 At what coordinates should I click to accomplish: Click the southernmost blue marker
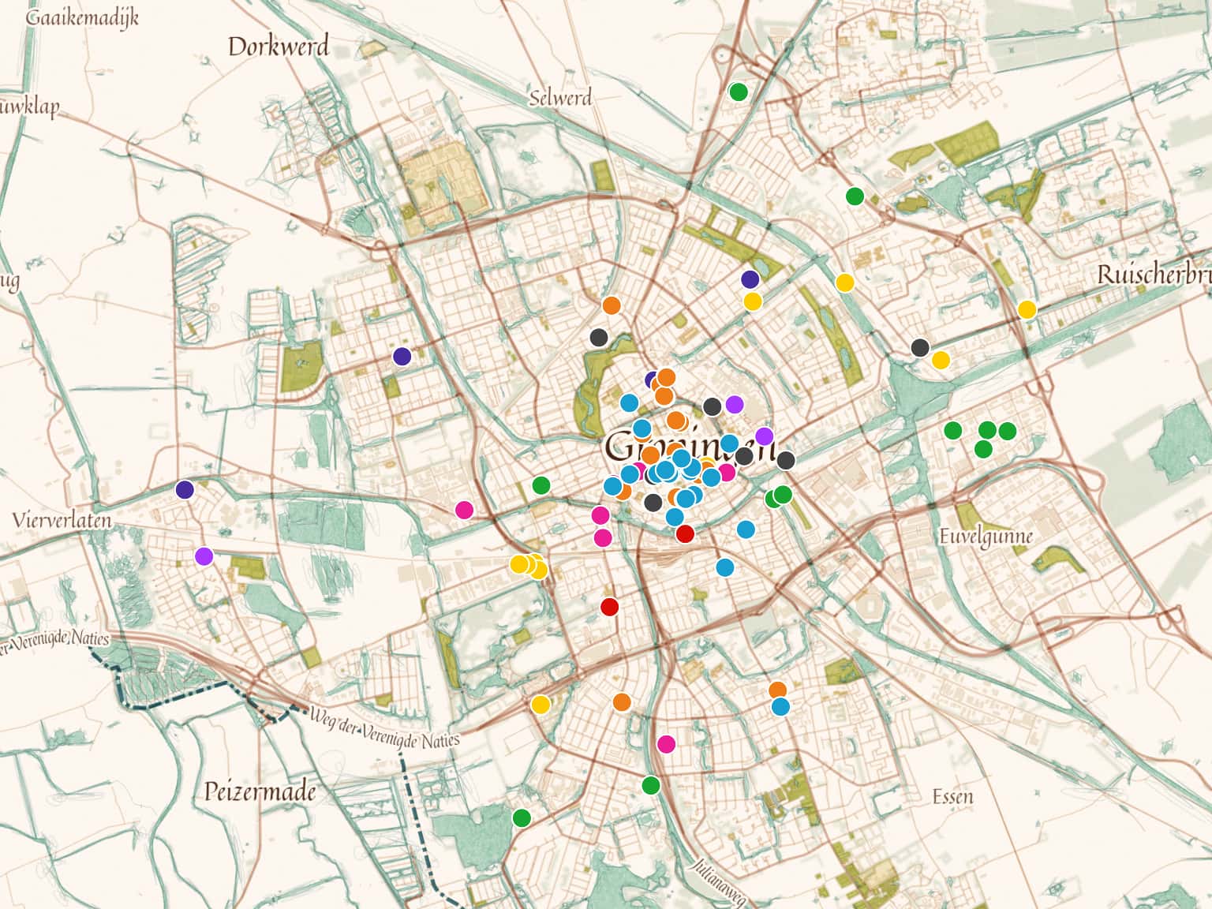click(x=780, y=707)
